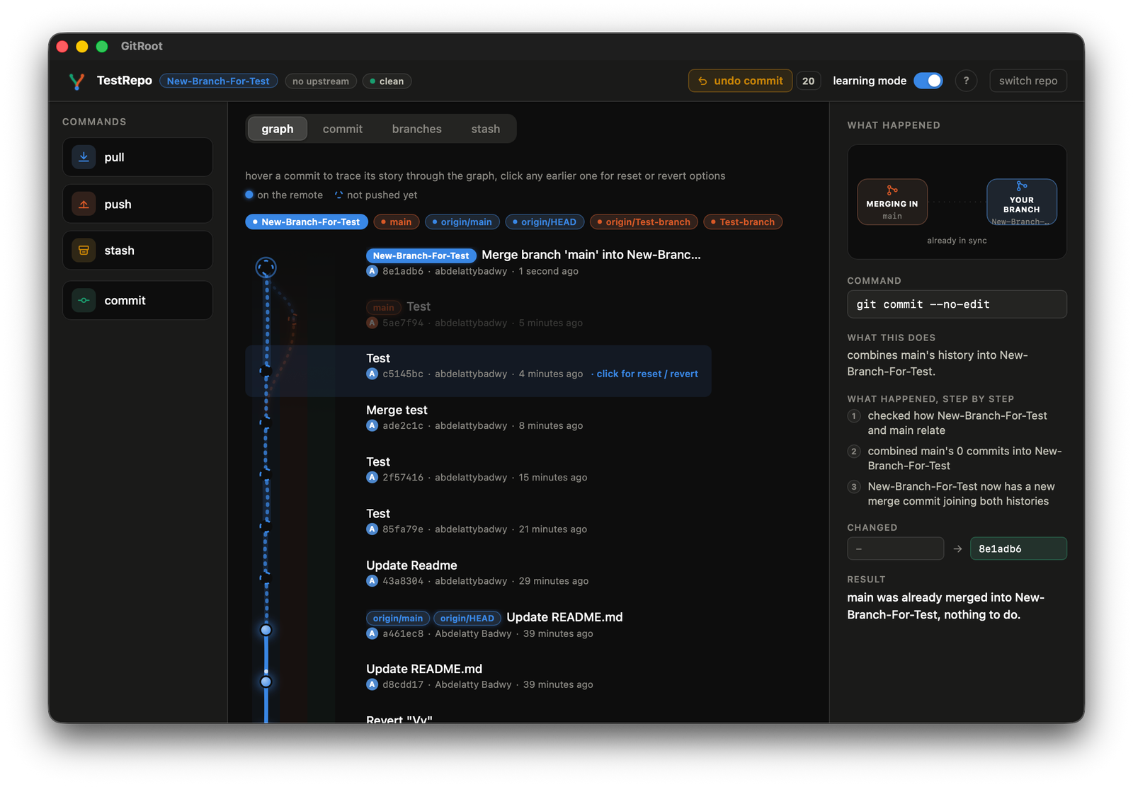Select the origin/HEAD filter pill
The height and width of the screenshot is (787, 1133).
[545, 222]
